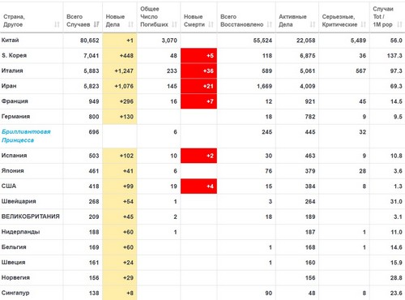This screenshot has height=300, width=405.
Task: Sort by the country column arrows icon
Action: [57, 24]
